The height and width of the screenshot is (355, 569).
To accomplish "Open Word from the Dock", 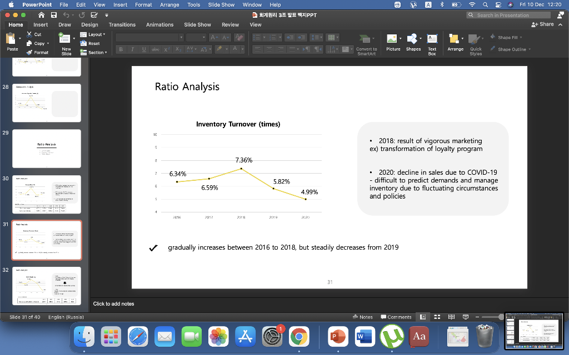I will (x=365, y=337).
